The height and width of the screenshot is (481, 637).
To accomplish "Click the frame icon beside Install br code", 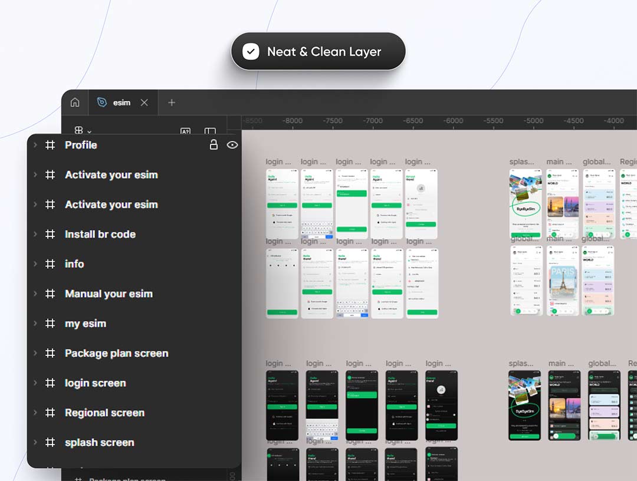I will tap(51, 234).
